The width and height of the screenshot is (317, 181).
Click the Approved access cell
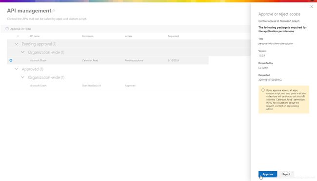(x=130, y=86)
